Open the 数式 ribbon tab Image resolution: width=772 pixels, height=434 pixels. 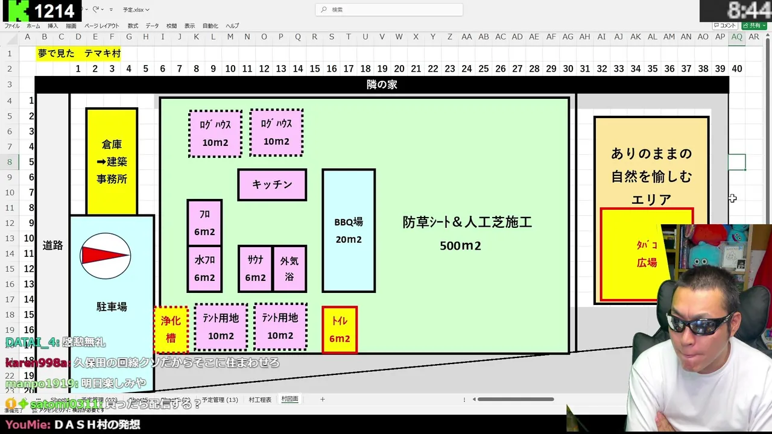point(133,26)
